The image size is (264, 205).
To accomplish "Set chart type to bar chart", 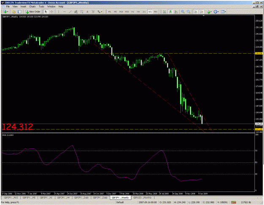I will tap(164, 12).
